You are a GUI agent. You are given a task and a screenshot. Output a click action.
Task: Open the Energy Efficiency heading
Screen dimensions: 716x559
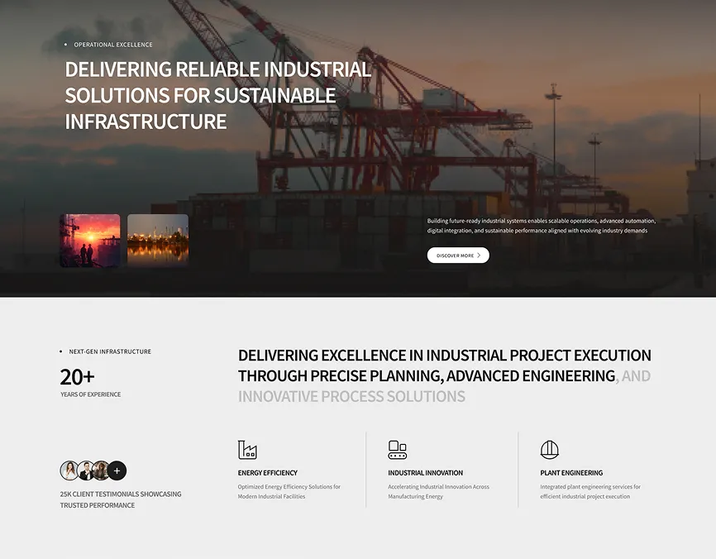[x=268, y=473]
